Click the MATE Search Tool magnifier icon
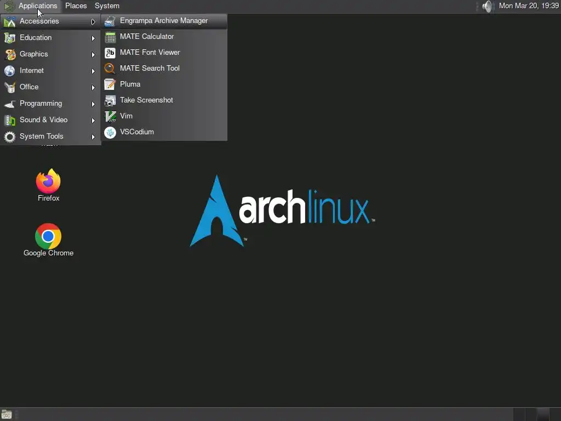 point(110,69)
